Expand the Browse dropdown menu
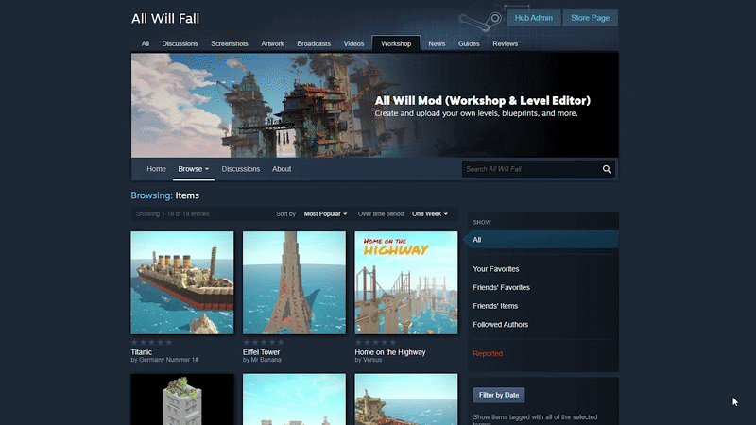The width and height of the screenshot is (756, 425). click(194, 169)
